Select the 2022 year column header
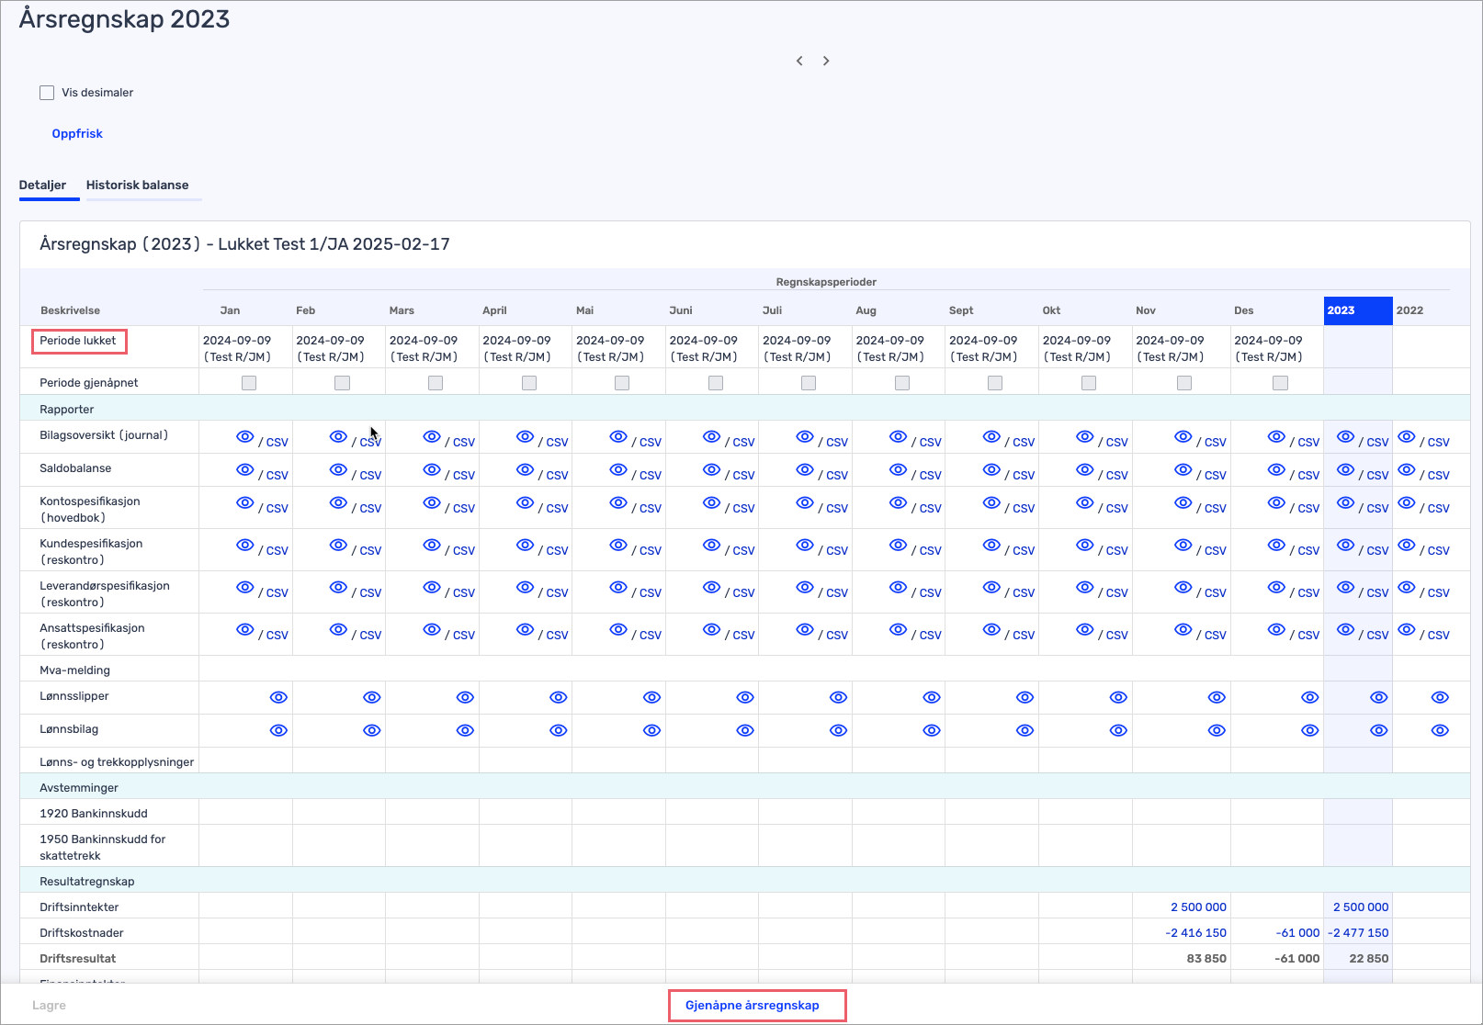1483x1025 pixels. 1409,310
